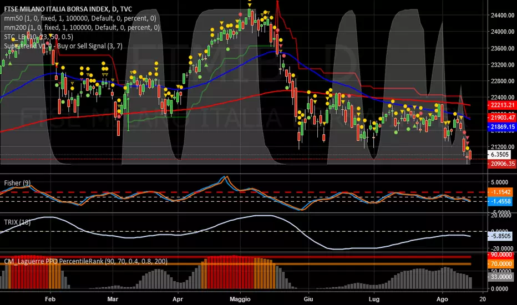Select the mm200 indicator legend line

82,27
